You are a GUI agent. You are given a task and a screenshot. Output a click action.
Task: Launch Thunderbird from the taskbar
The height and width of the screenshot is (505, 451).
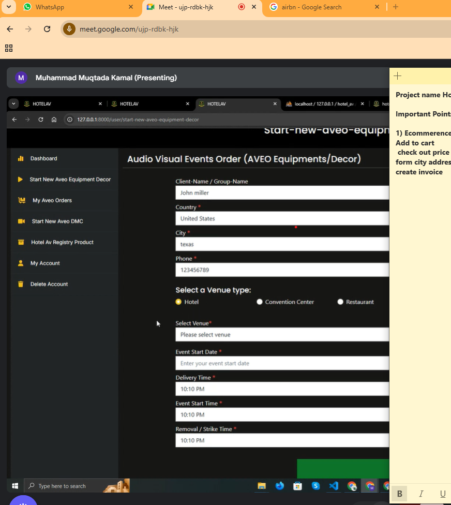click(x=280, y=486)
